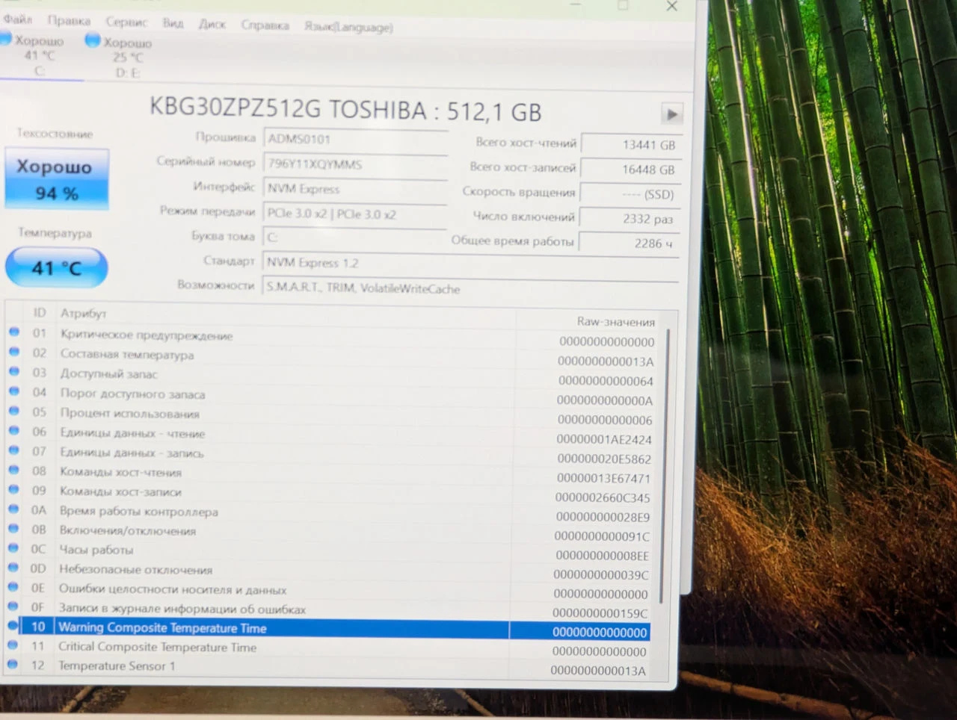Switch to next disk with arrow button
Image resolution: width=957 pixels, height=720 pixels.
tap(671, 114)
